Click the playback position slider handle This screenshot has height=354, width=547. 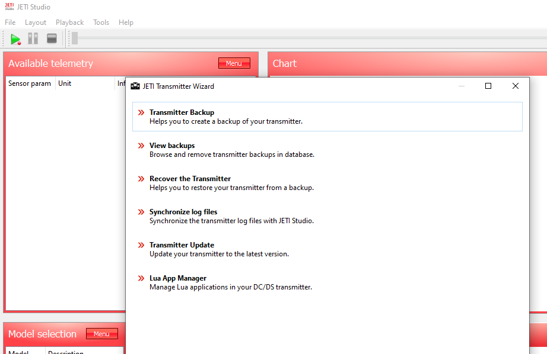pyautogui.click(x=75, y=38)
